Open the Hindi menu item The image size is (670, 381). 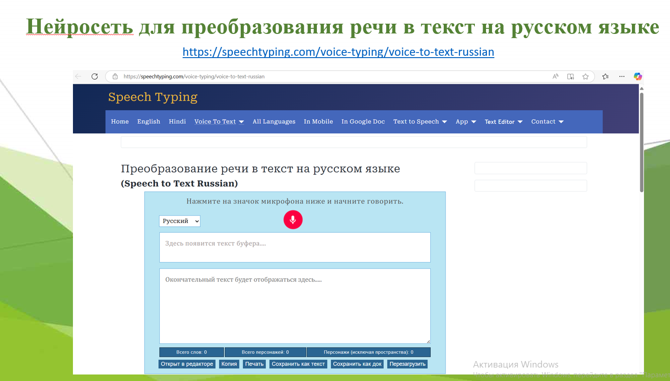pyautogui.click(x=177, y=122)
